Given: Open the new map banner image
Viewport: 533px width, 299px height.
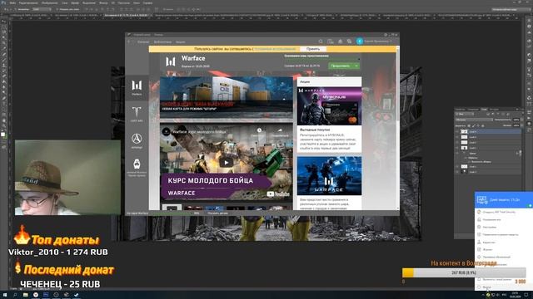Looking at the screenshot, I should [x=227, y=97].
